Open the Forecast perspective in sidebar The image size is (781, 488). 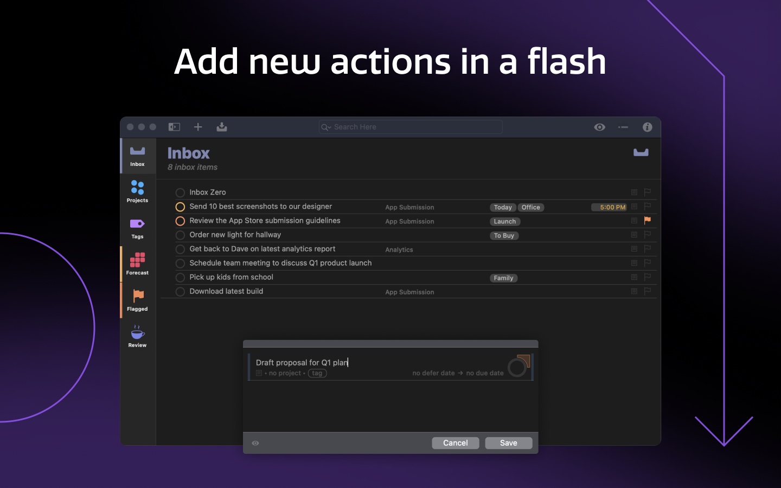pyautogui.click(x=138, y=264)
